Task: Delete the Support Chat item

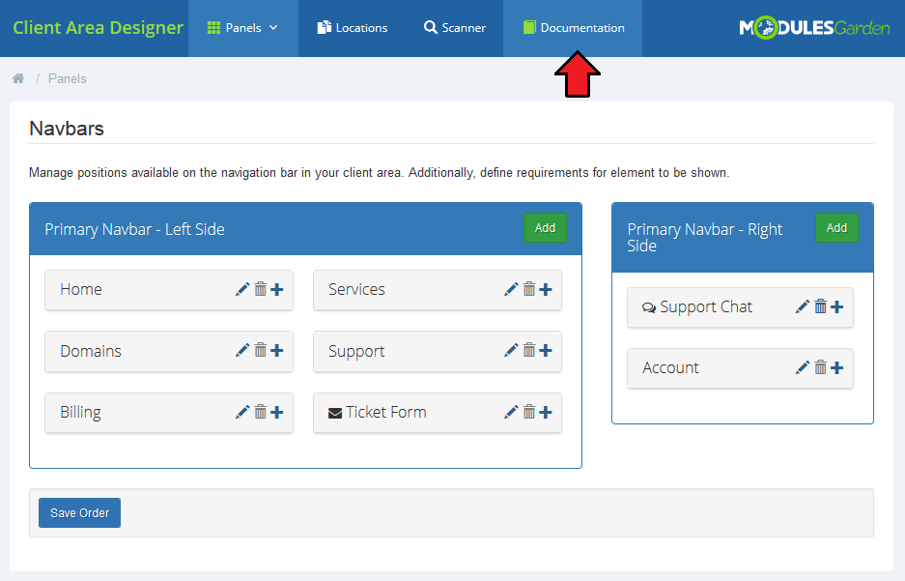Action: 821,306
